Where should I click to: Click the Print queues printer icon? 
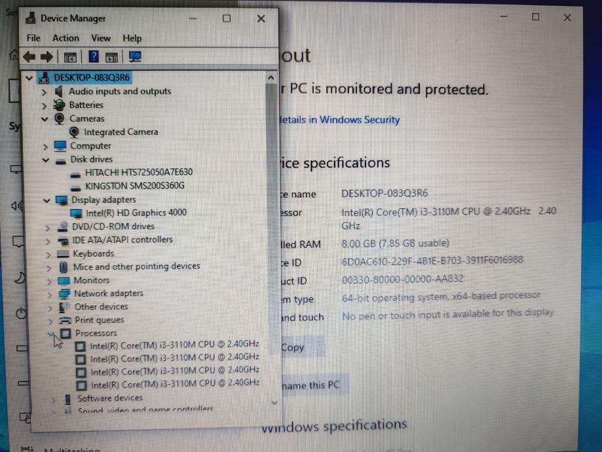(x=65, y=320)
